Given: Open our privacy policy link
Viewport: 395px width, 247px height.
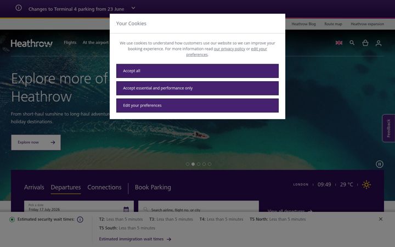Looking at the screenshot, I should click(x=229, y=49).
